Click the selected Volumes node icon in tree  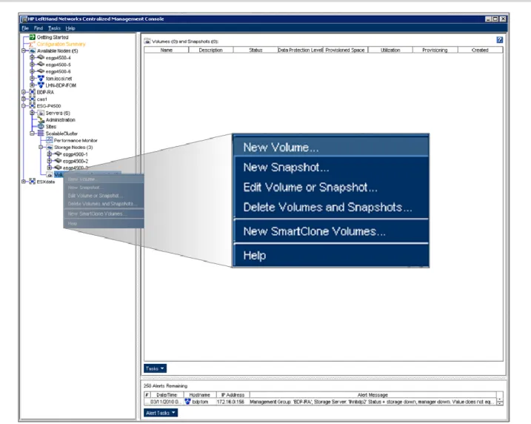(50, 175)
